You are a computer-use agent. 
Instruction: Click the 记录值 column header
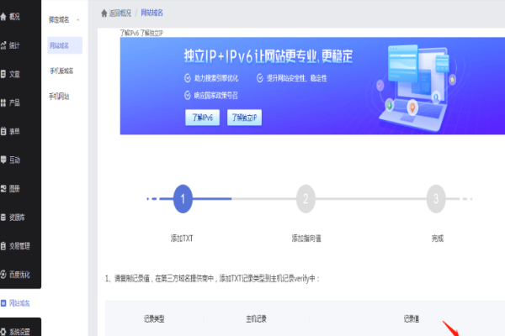[412, 318]
